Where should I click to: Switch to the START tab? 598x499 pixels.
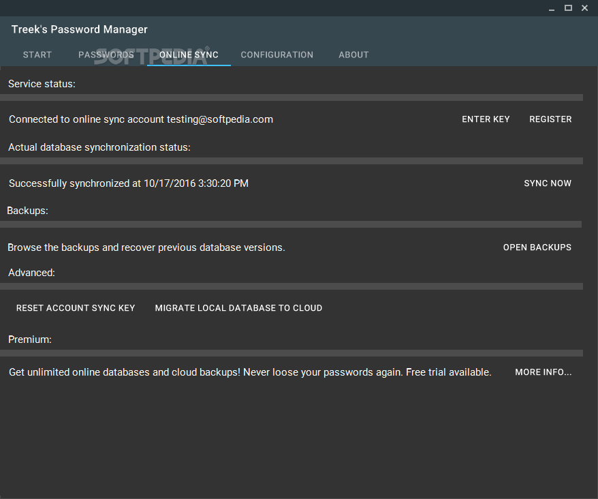[37, 55]
